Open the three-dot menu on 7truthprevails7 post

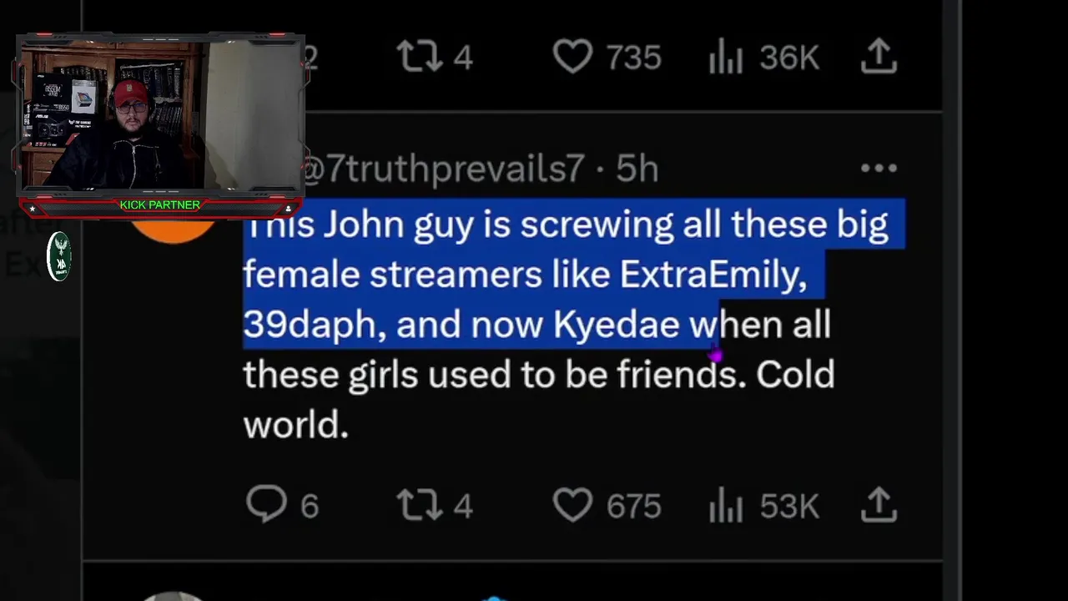(x=879, y=169)
